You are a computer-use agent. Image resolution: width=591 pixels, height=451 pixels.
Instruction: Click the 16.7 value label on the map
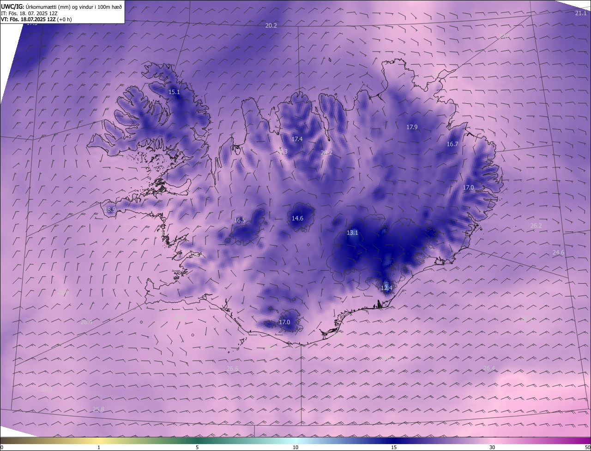tap(452, 144)
